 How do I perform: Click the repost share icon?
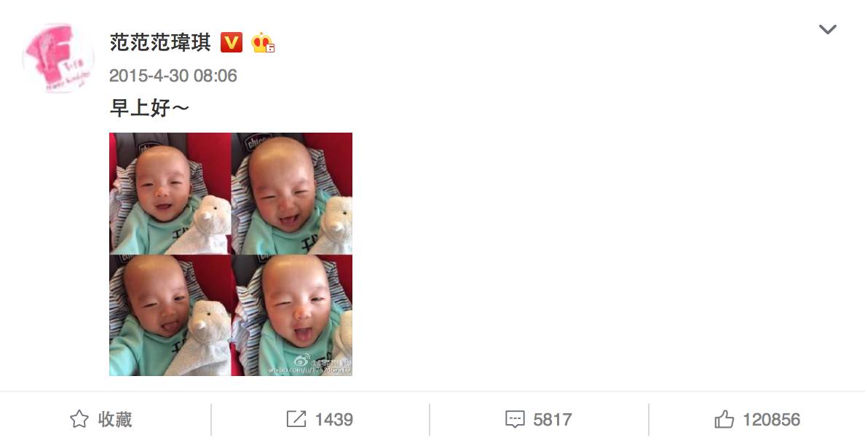pyautogui.click(x=296, y=420)
